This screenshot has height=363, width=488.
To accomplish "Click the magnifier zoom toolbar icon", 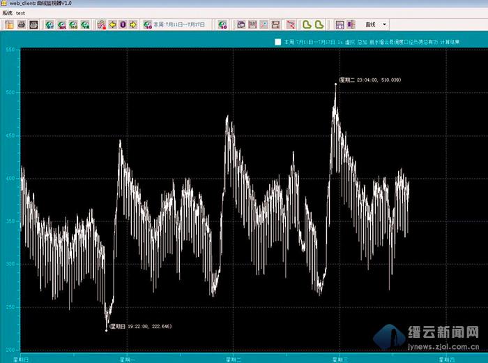I will click(264, 24).
